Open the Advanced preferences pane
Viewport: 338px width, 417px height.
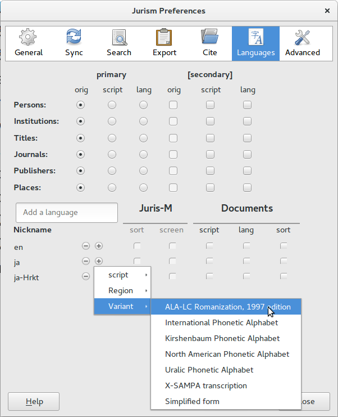point(303,43)
